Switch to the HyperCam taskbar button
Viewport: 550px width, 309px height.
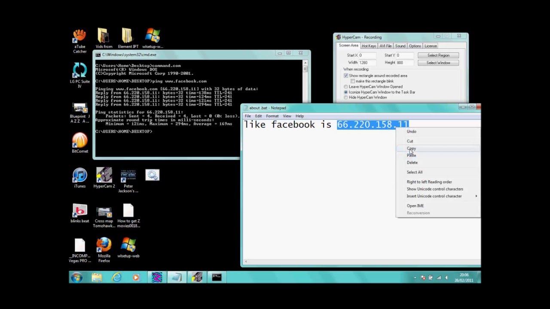click(x=197, y=278)
